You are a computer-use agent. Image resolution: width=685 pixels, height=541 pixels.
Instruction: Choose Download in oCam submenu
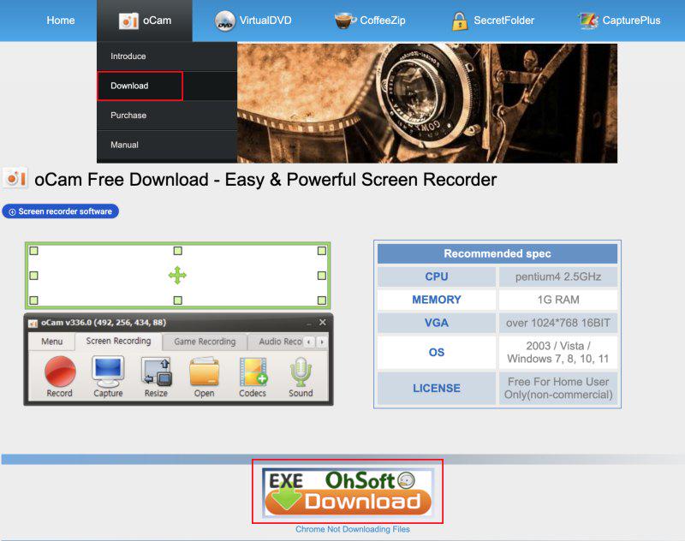coord(130,86)
